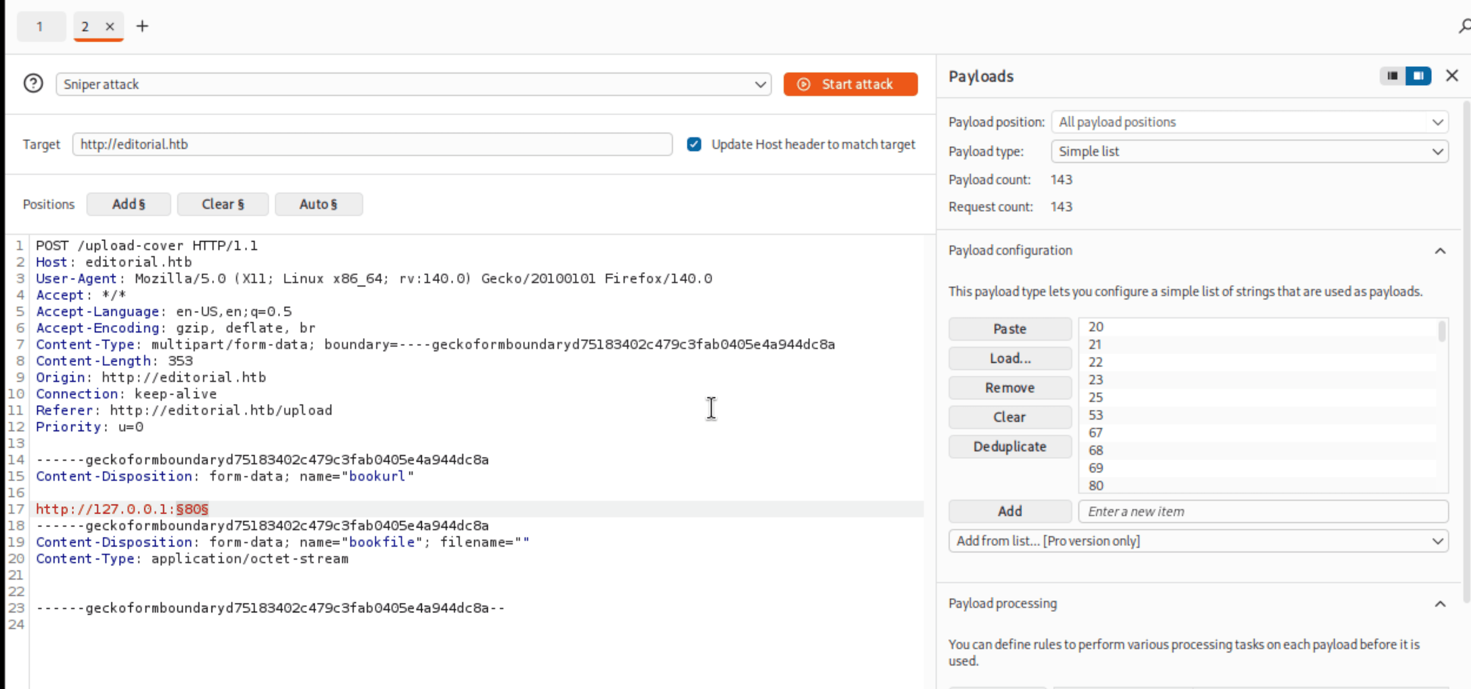Click the Load... payload button
The image size is (1471, 689).
coord(1010,358)
